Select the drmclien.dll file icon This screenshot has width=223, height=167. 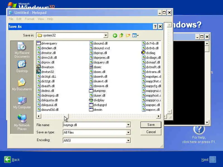(39, 48)
